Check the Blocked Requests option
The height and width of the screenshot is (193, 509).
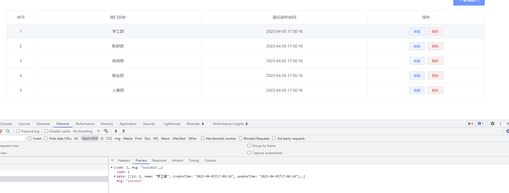click(240, 138)
